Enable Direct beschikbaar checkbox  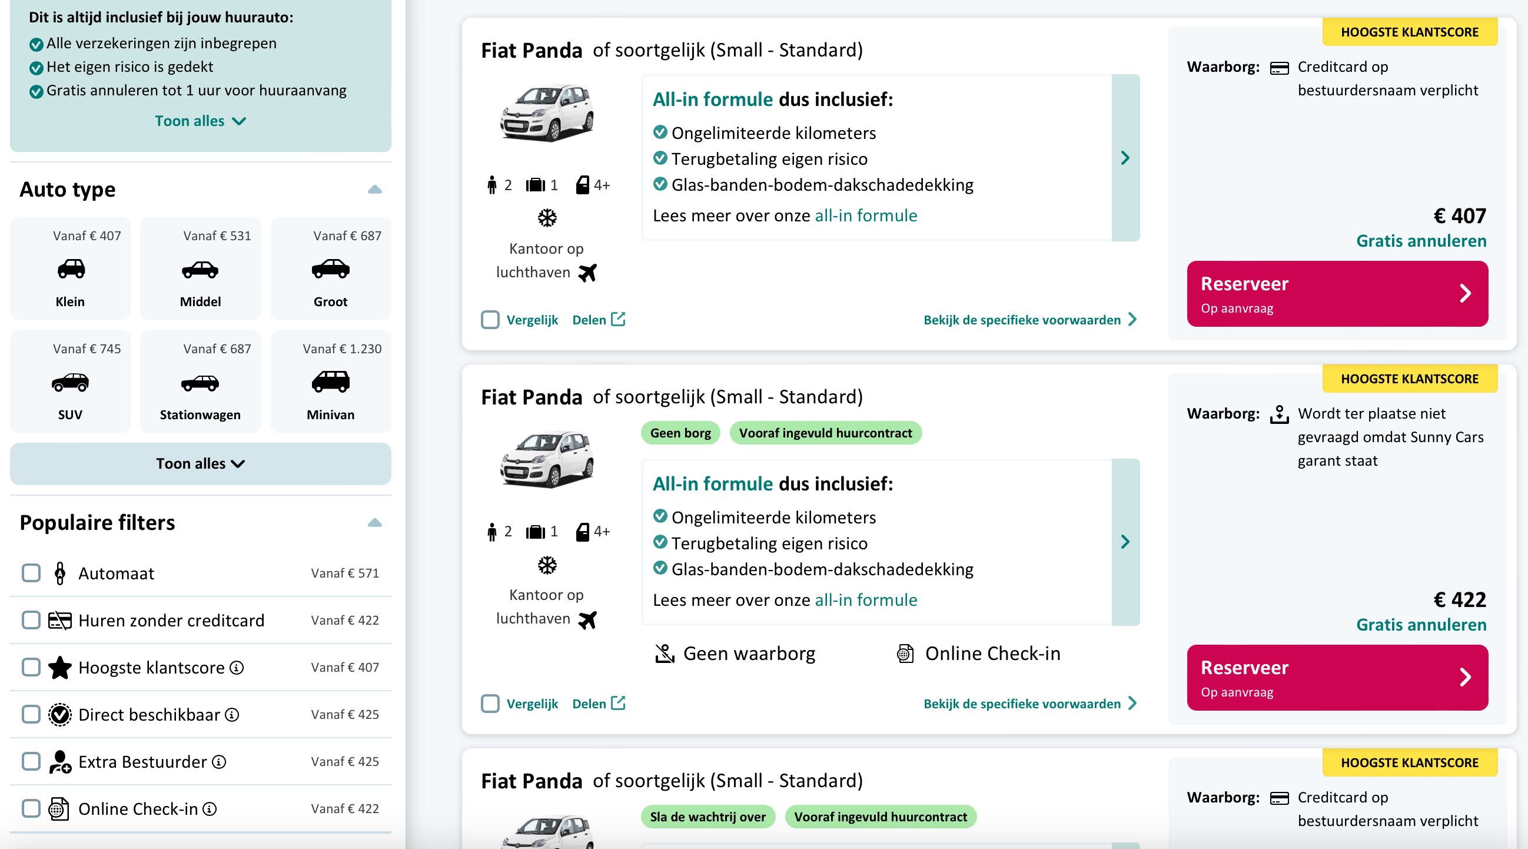[x=31, y=715]
